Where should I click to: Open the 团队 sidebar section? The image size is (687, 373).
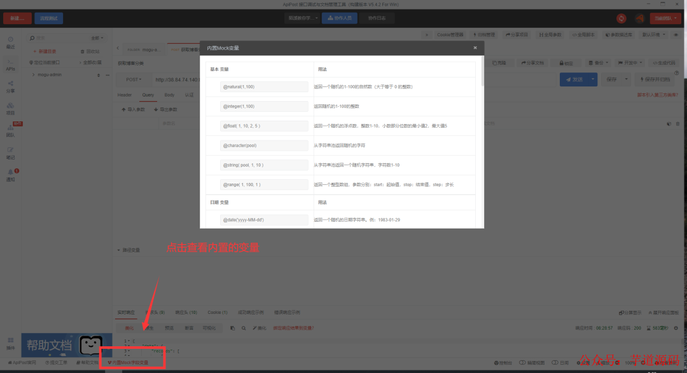pos(11,131)
